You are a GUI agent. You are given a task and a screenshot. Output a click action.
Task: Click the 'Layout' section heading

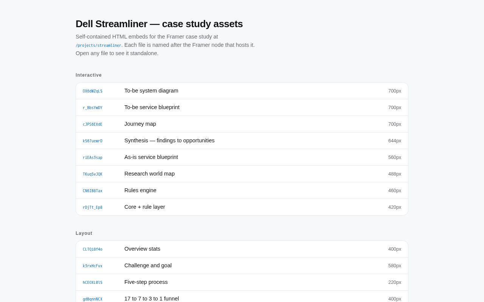coord(84,233)
